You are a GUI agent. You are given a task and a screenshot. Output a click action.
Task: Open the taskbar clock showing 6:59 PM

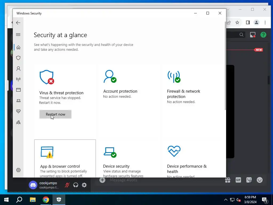point(250,200)
